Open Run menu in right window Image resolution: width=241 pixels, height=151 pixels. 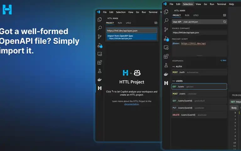[x=212, y=4]
